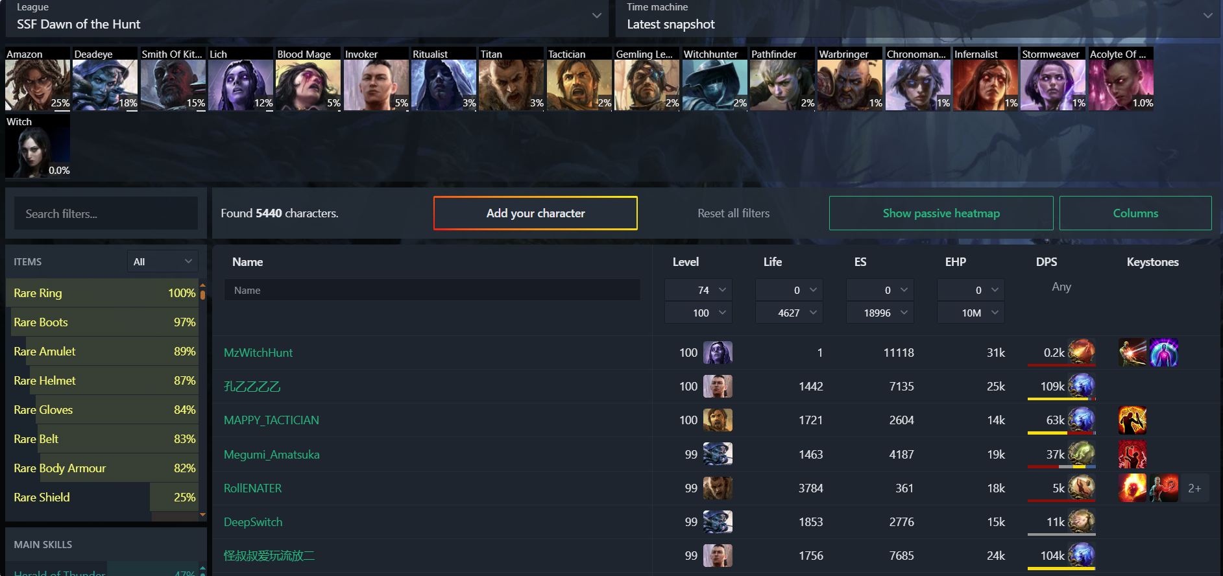
Task: Open the maximum Life dropdown showing 4627
Action: coord(790,313)
